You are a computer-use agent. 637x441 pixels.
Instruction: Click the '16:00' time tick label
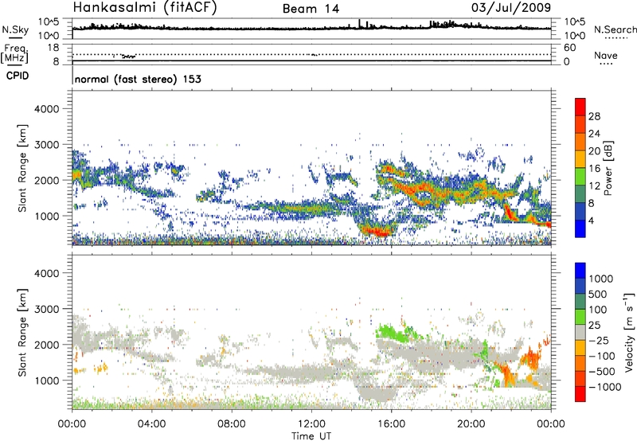(x=391, y=424)
